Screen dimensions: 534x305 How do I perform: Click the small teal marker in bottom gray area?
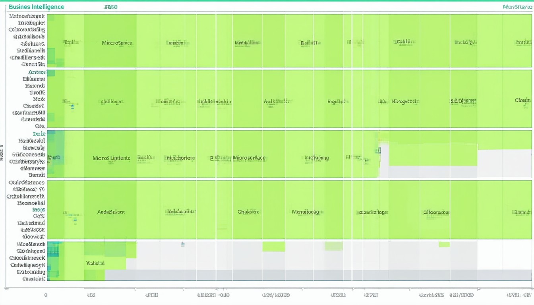(x=182, y=244)
